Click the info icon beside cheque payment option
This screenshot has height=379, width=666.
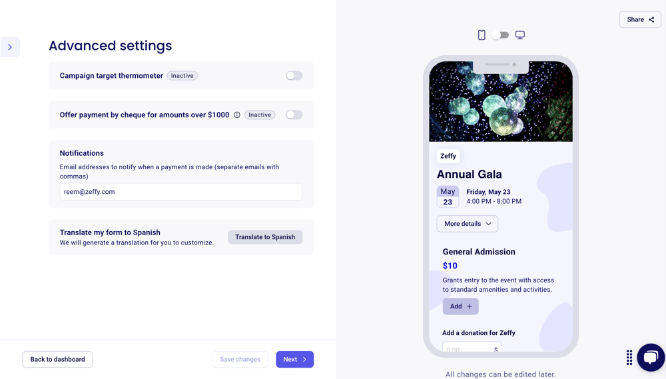click(x=236, y=115)
